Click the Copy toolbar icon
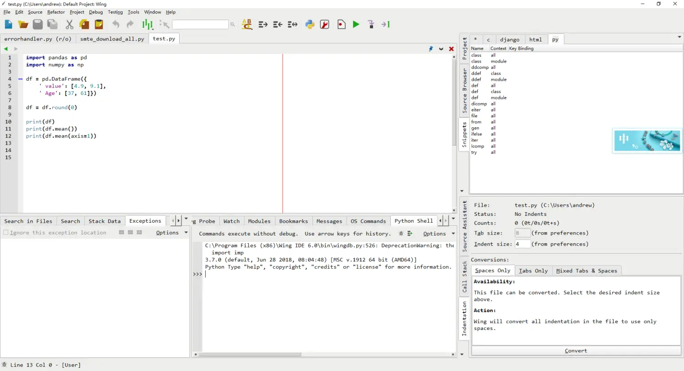 pos(84,25)
